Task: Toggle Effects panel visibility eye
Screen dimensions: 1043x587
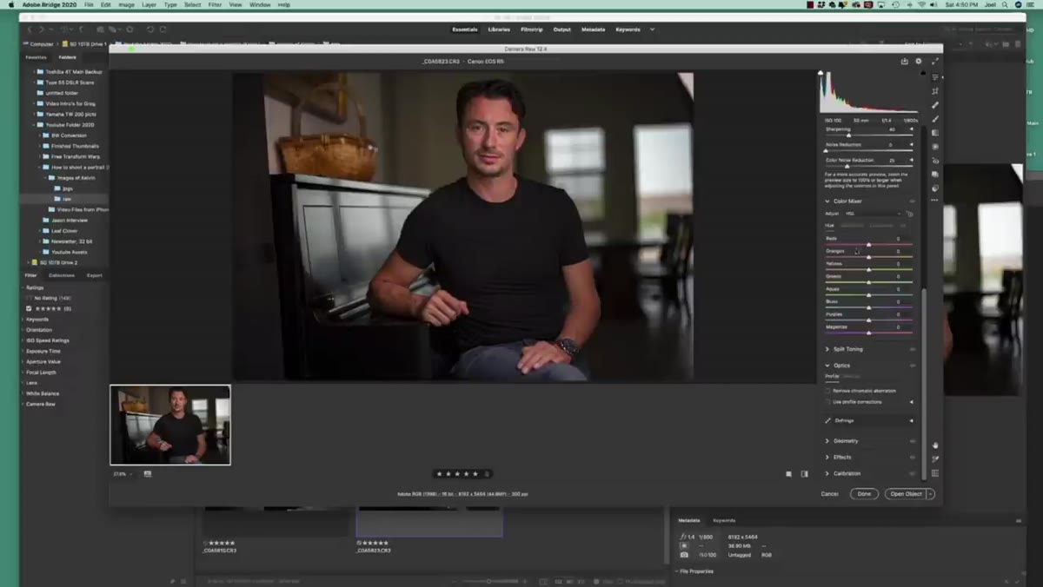Action: pyautogui.click(x=913, y=458)
